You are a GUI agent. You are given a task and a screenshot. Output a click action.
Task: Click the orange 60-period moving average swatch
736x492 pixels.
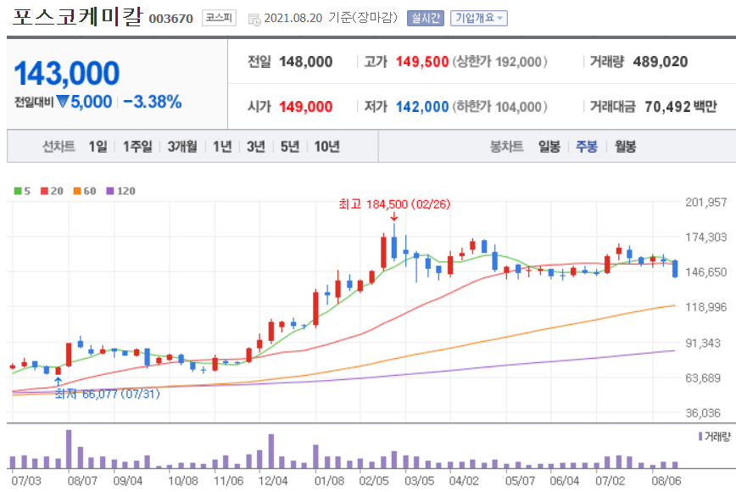coord(77,191)
